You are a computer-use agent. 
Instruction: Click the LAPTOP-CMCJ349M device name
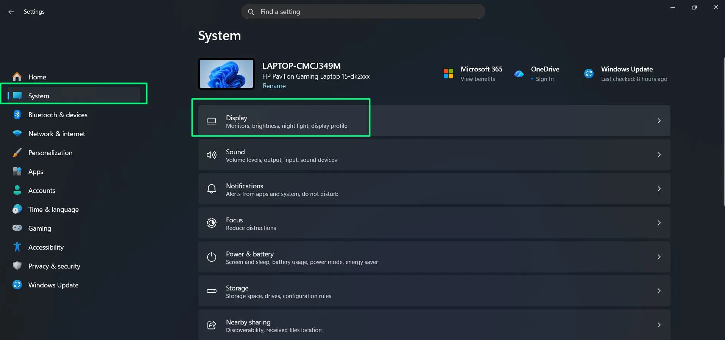point(302,66)
